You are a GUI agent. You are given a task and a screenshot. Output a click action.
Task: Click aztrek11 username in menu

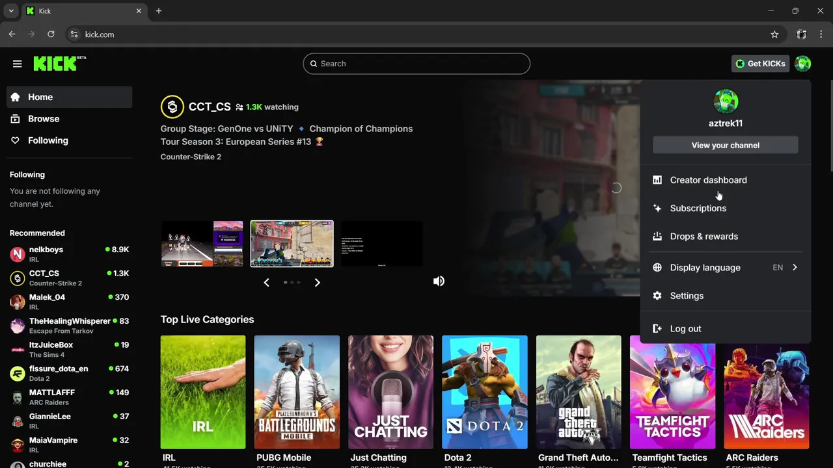tap(726, 123)
